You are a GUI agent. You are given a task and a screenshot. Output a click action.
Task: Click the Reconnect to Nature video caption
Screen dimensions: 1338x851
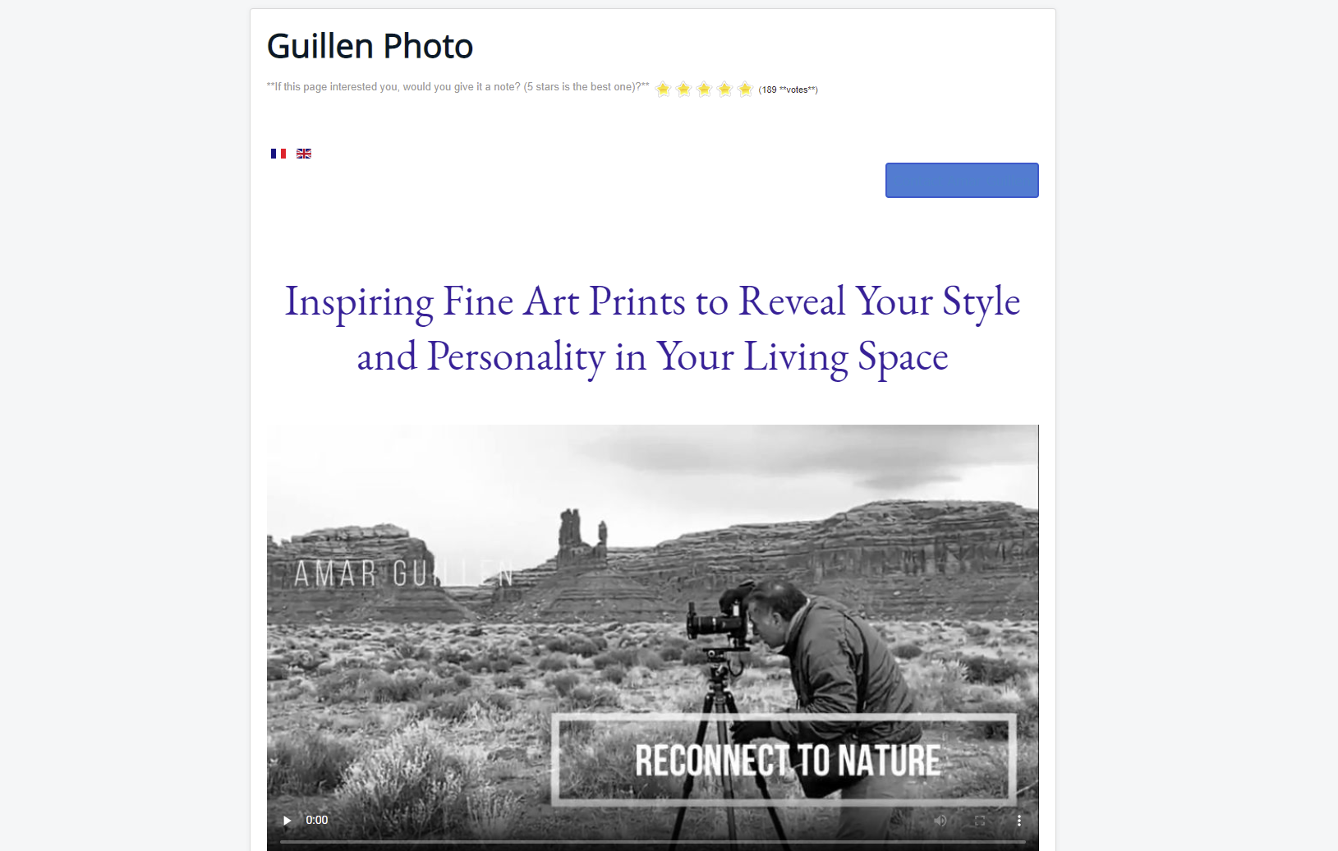787,760
